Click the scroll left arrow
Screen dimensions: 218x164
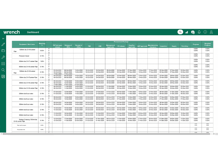[x=1, y=134]
